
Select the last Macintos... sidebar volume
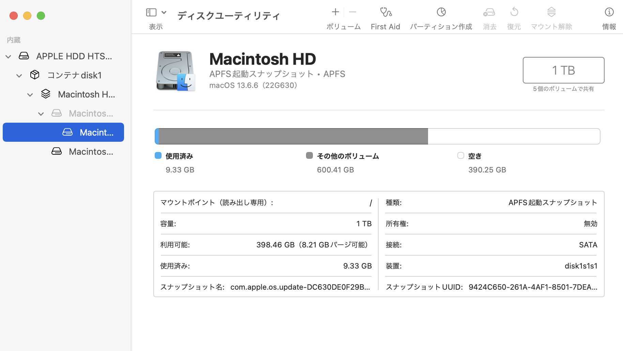[63, 151]
